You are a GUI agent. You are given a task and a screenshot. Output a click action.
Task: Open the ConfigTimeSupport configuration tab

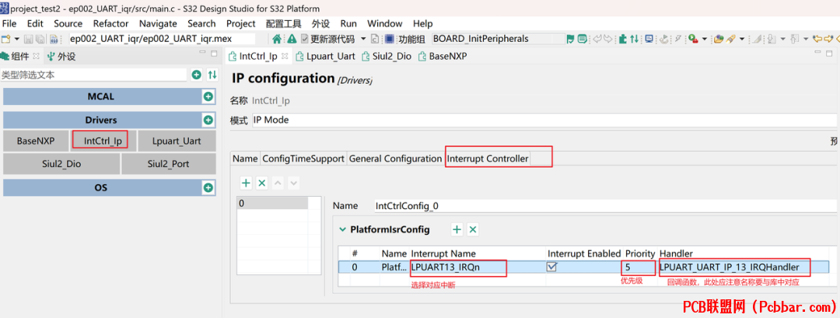coord(303,159)
